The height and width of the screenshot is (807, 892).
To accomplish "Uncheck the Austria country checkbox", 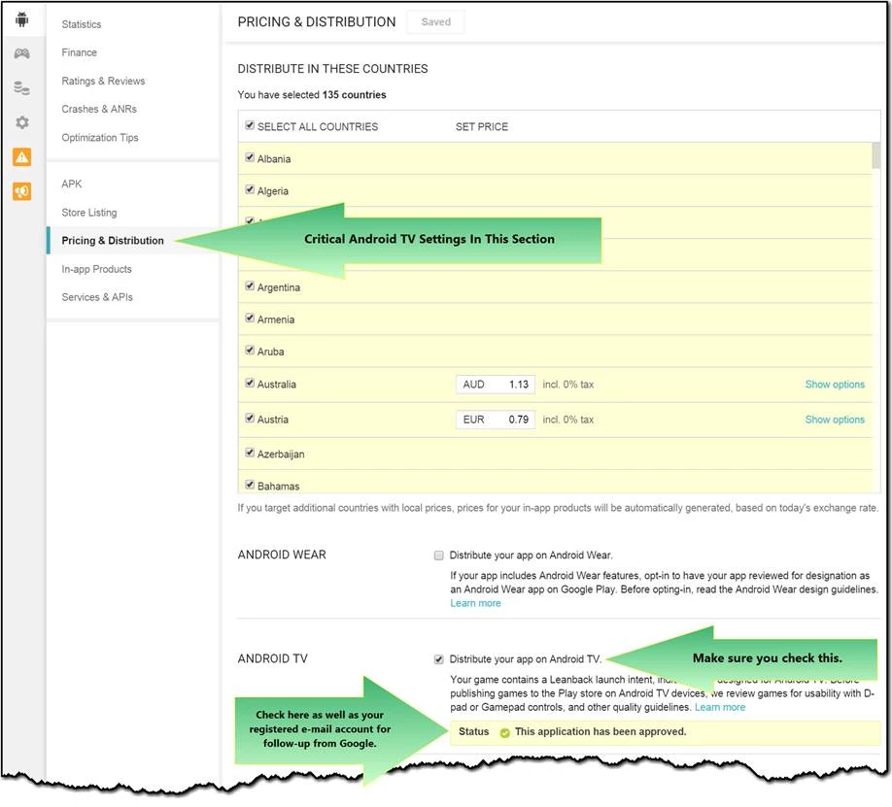I will pos(250,418).
